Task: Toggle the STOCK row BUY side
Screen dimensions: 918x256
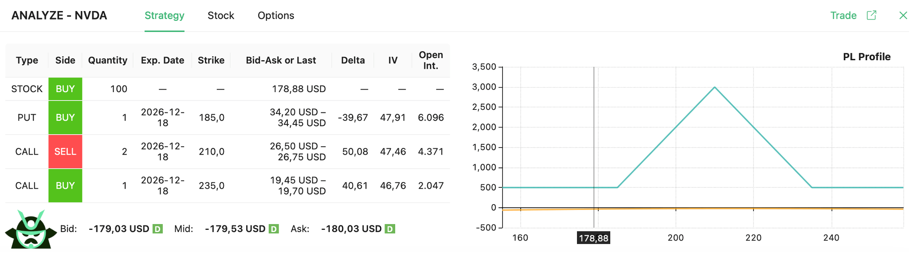Action: 65,89
